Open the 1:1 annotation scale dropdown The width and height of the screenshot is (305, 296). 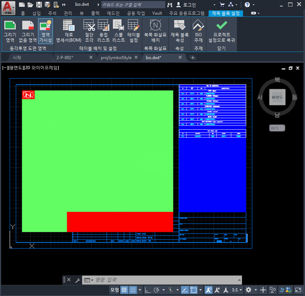pyautogui.click(x=237, y=290)
